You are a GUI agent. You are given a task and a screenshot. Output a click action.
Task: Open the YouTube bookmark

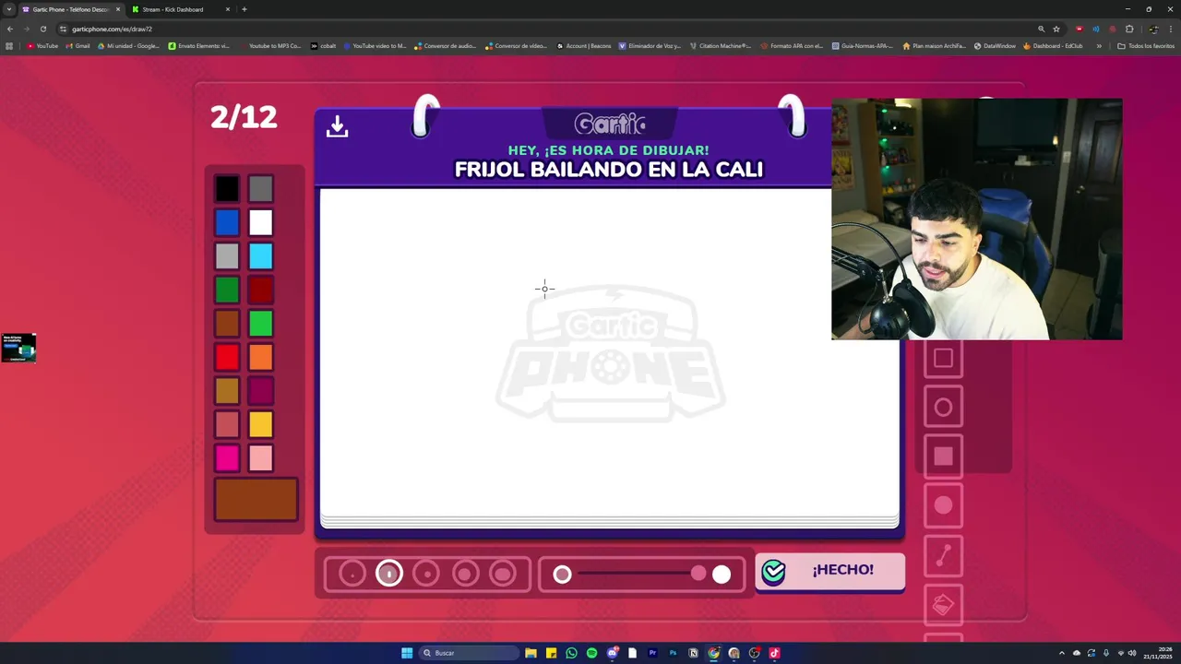pyautogui.click(x=42, y=45)
